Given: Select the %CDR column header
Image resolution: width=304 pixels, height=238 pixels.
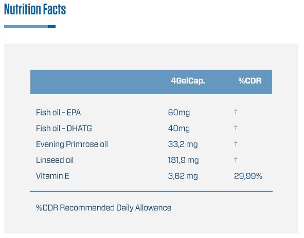Looking at the screenshot, I should [x=249, y=81].
